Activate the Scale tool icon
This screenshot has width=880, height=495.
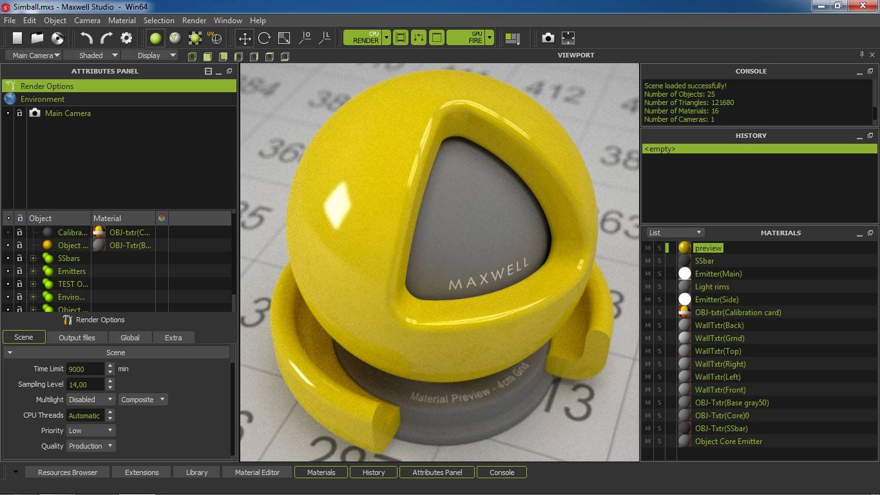pos(284,38)
